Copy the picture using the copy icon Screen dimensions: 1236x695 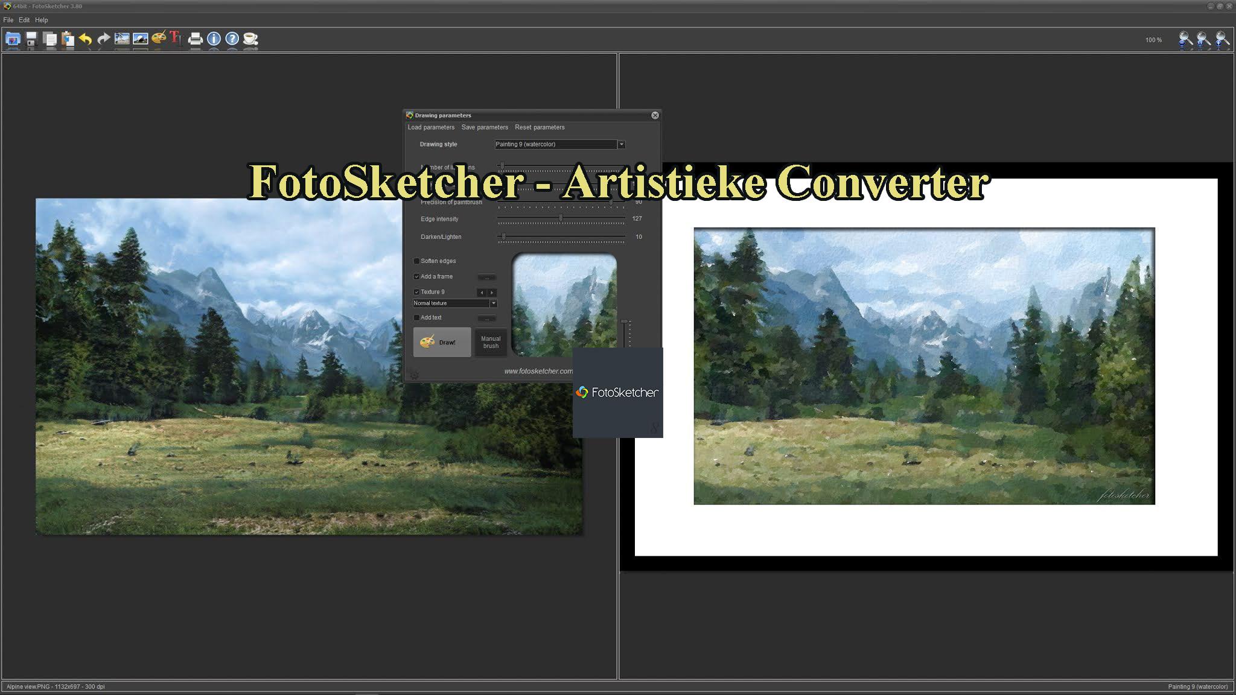[x=50, y=39]
